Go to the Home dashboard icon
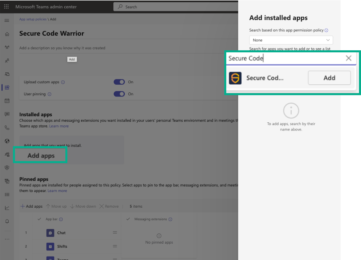The width and height of the screenshot is (361, 260). coord(7,34)
